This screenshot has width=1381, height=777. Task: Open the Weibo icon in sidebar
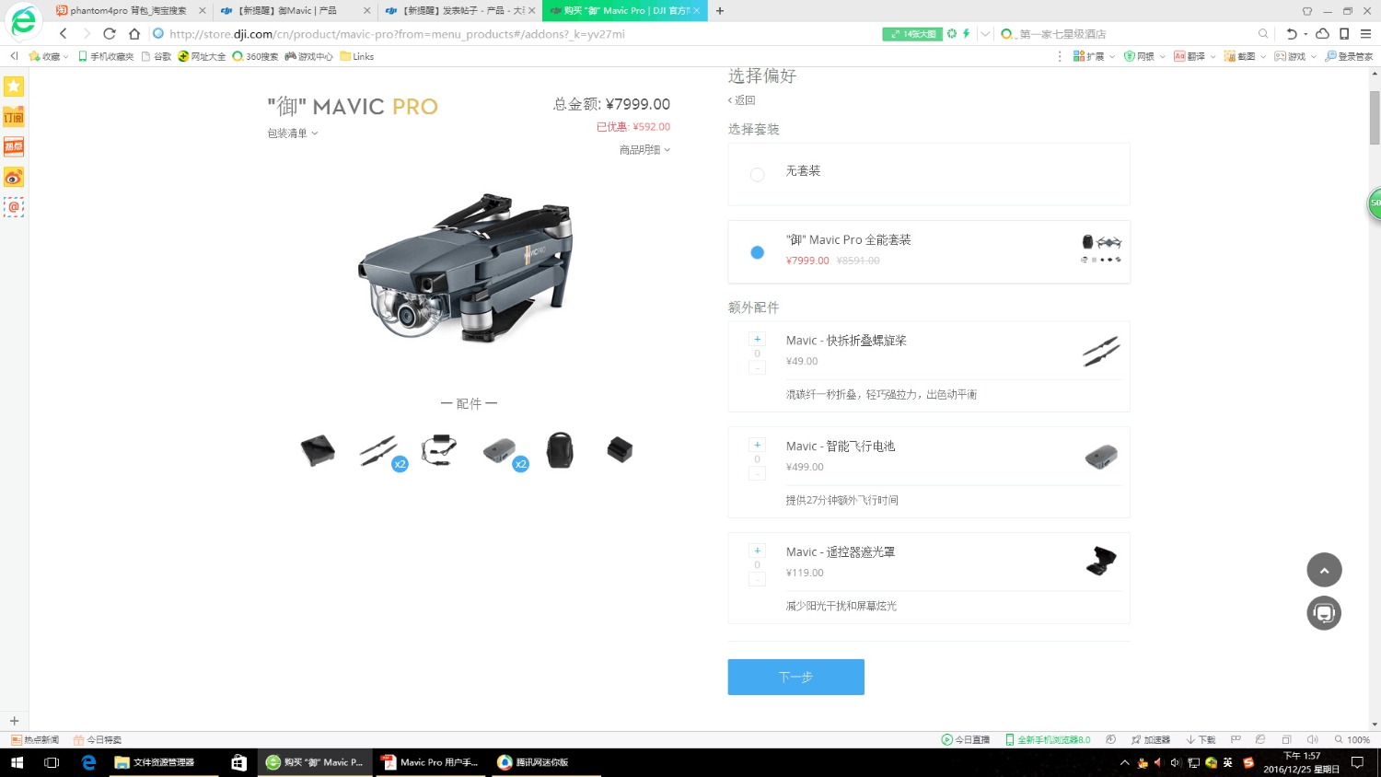click(x=14, y=178)
